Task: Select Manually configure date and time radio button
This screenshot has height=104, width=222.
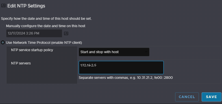Action: pyautogui.click(x=3, y=26)
